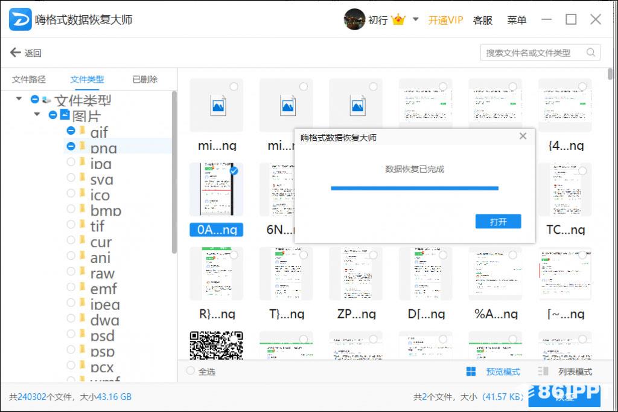Open the 菜单 menu

[x=517, y=20]
